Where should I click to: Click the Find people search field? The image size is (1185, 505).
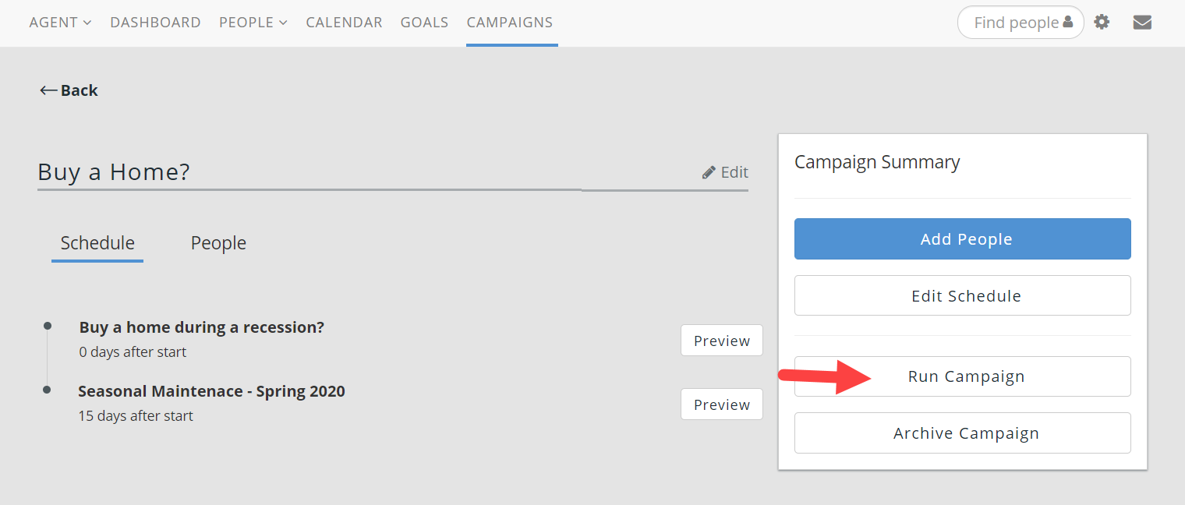coord(1021,23)
